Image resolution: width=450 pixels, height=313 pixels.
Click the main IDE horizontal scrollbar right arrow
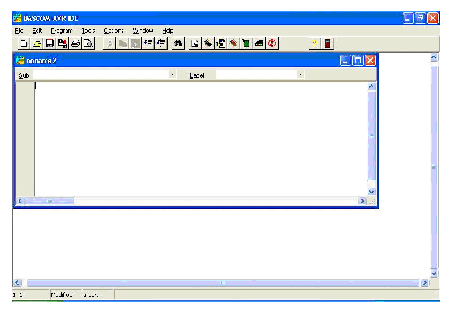click(x=425, y=283)
